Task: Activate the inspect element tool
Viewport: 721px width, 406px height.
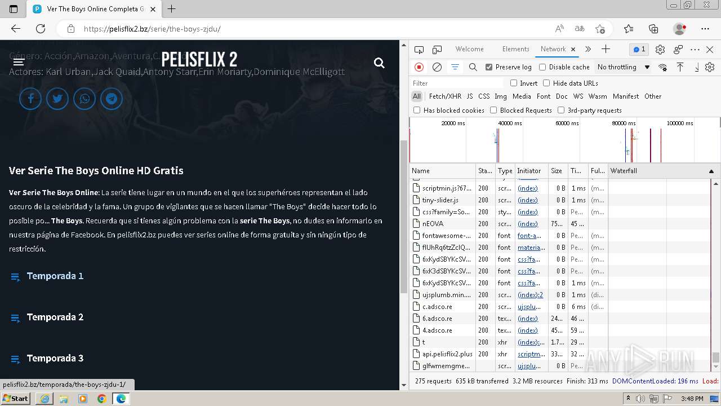Action: point(419,50)
